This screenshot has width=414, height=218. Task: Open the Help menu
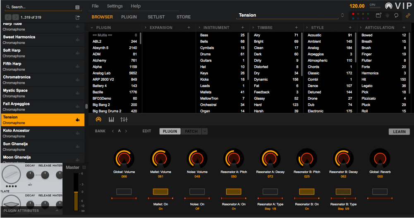136,6
